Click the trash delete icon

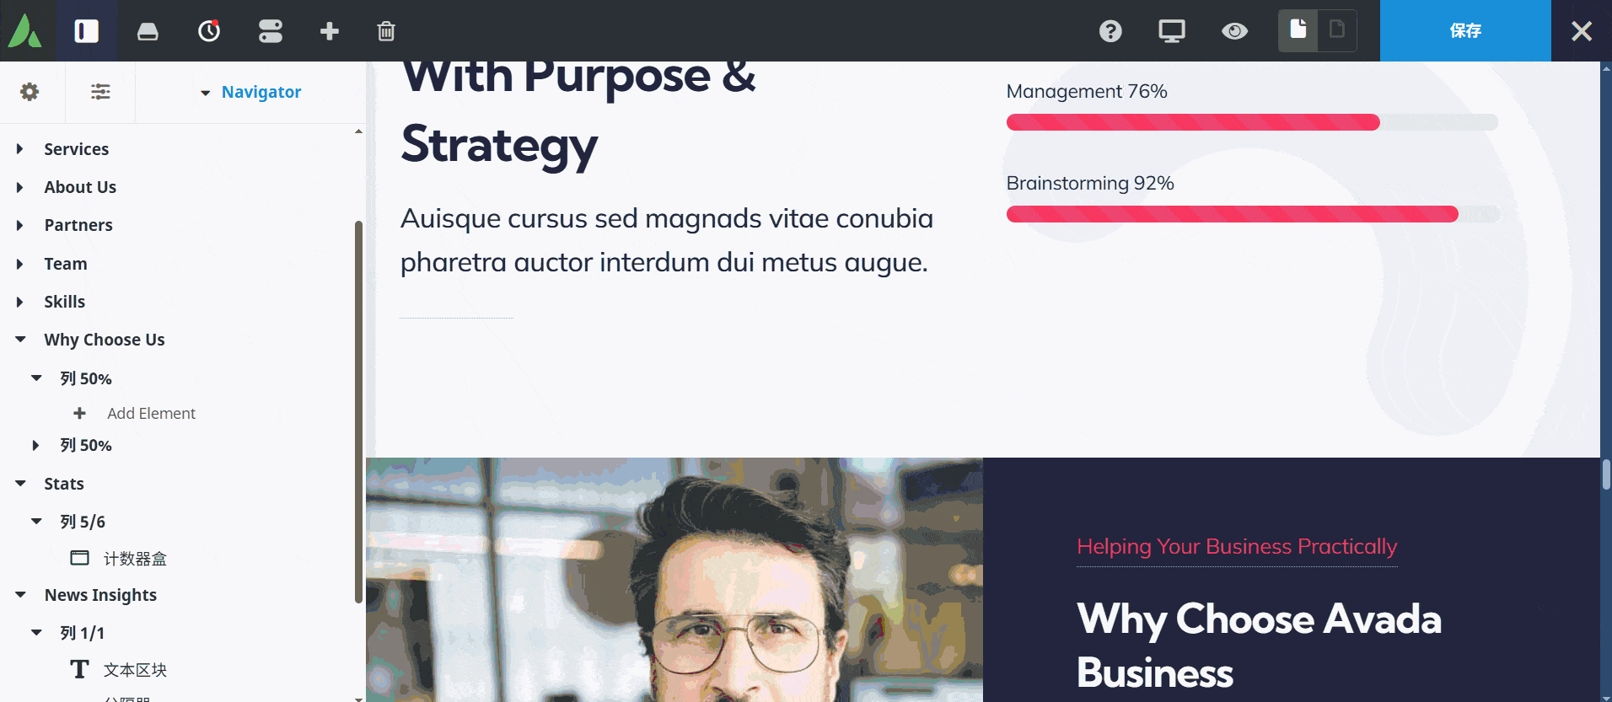point(386,31)
